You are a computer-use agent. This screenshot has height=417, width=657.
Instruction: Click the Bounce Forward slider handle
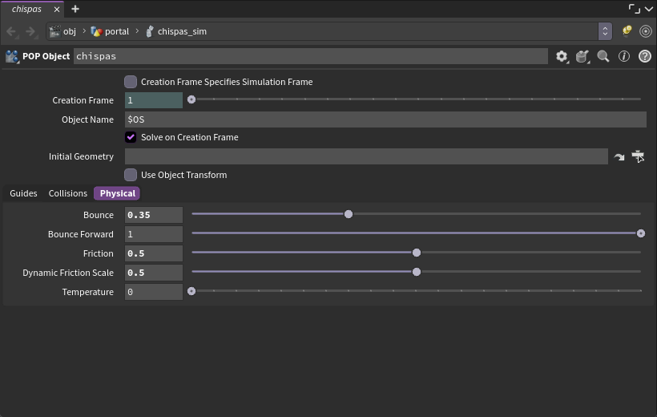click(x=641, y=233)
